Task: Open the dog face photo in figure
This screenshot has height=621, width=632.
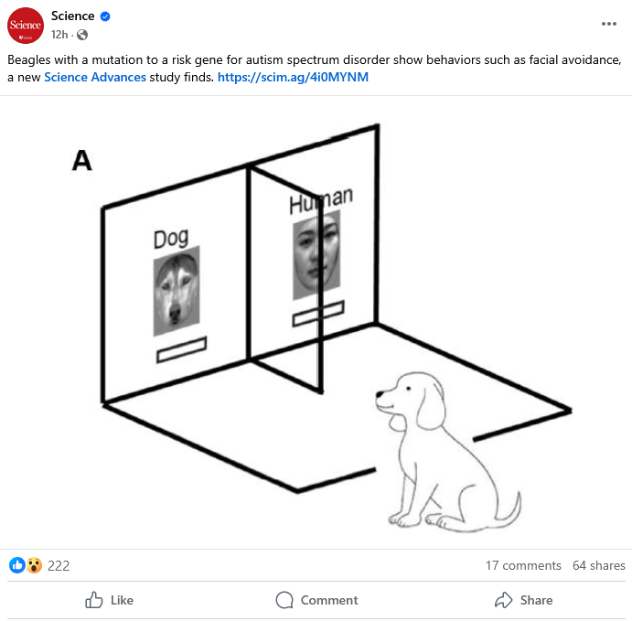Action: point(177,291)
